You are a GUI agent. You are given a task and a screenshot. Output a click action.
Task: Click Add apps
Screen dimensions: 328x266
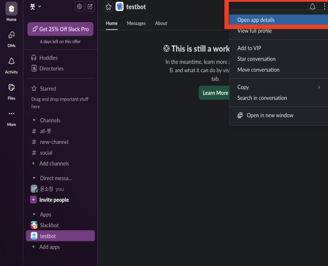pyautogui.click(x=49, y=247)
